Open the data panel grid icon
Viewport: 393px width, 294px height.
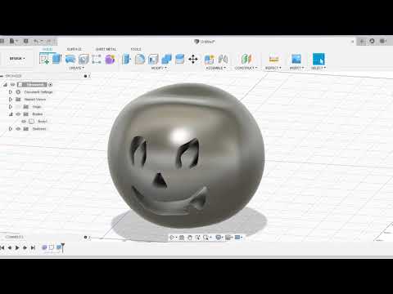click(2, 41)
